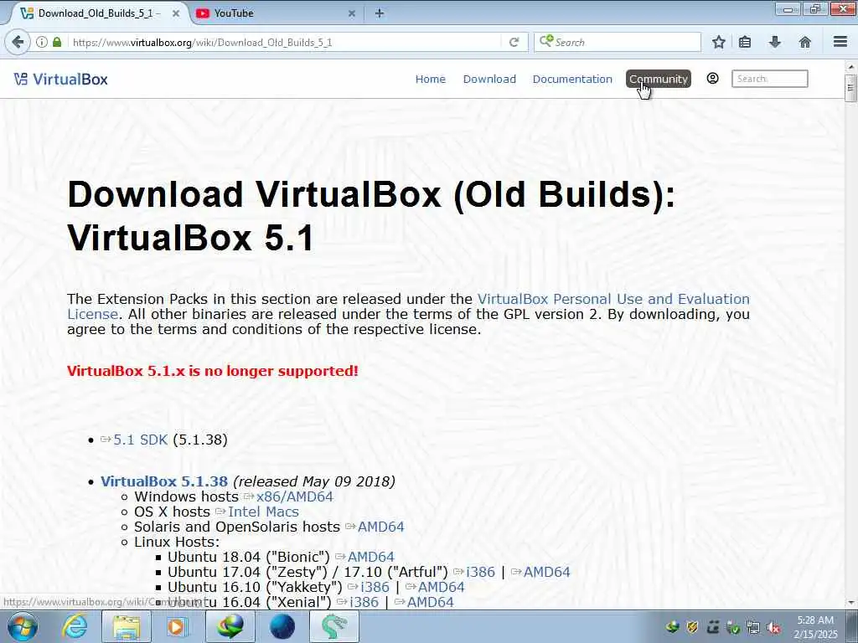Click the page scrollbar down arrow

(x=850, y=603)
